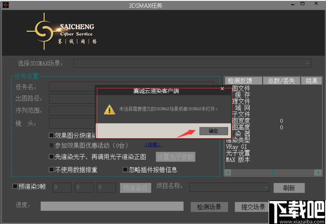The image size is (326, 224).
Task: Toggle 不使用数据排重 checkbox
Action: coord(52,169)
